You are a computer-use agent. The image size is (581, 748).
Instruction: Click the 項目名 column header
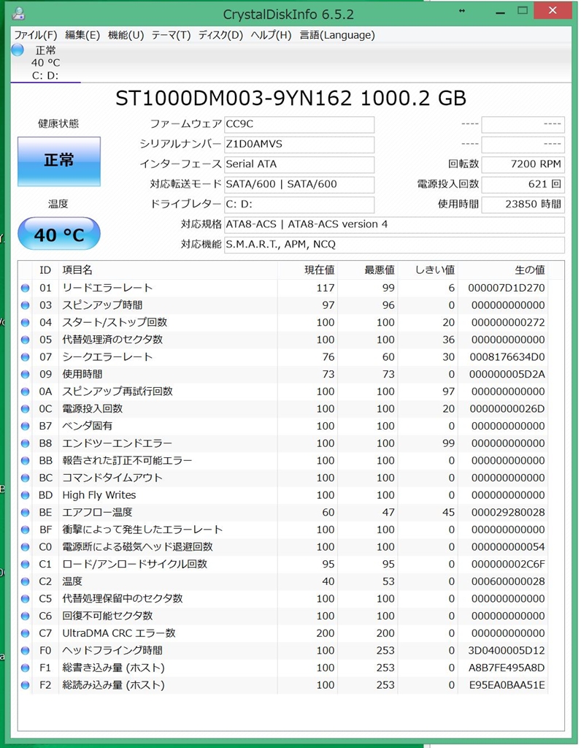pyautogui.click(x=168, y=270)
